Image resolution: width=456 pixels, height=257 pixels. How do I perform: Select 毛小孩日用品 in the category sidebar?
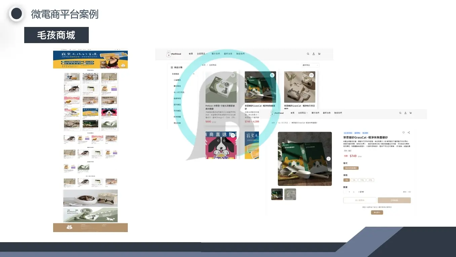(x=179, y=92)
